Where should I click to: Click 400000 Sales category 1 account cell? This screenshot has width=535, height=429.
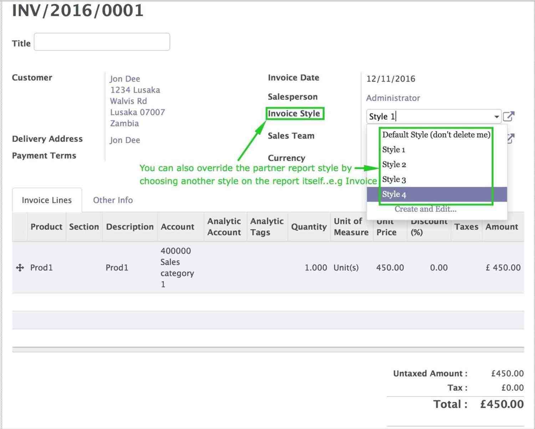pyautogui.click(x=177, y=267)
